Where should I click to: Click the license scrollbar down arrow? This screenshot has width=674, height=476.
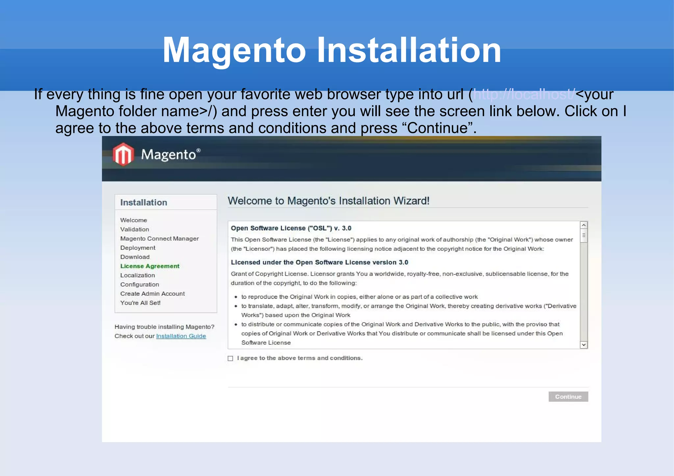[583, 345]
